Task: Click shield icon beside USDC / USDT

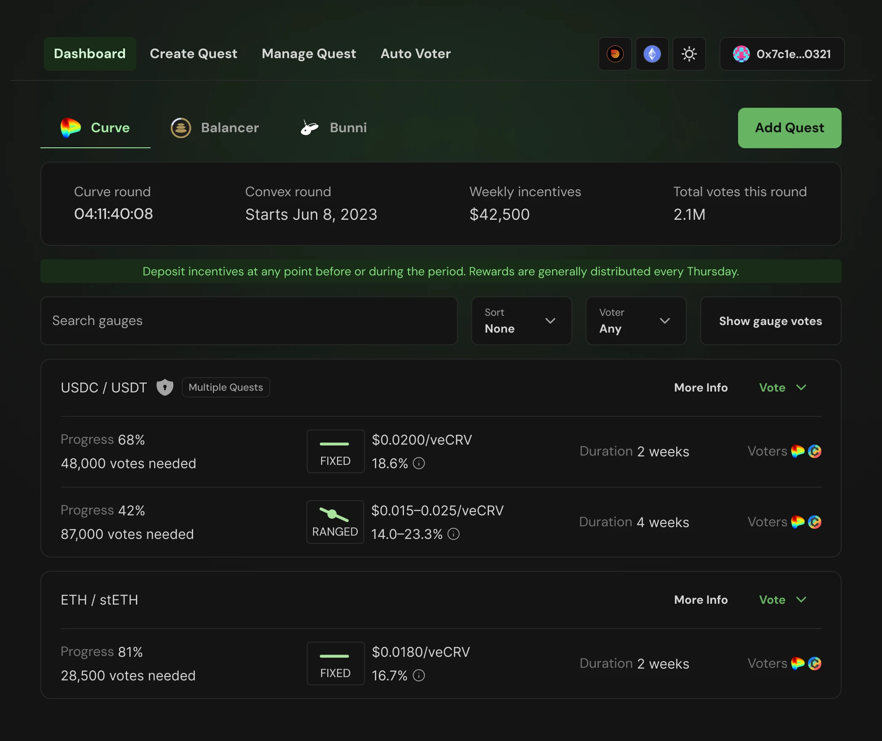Action: (165, 387)
